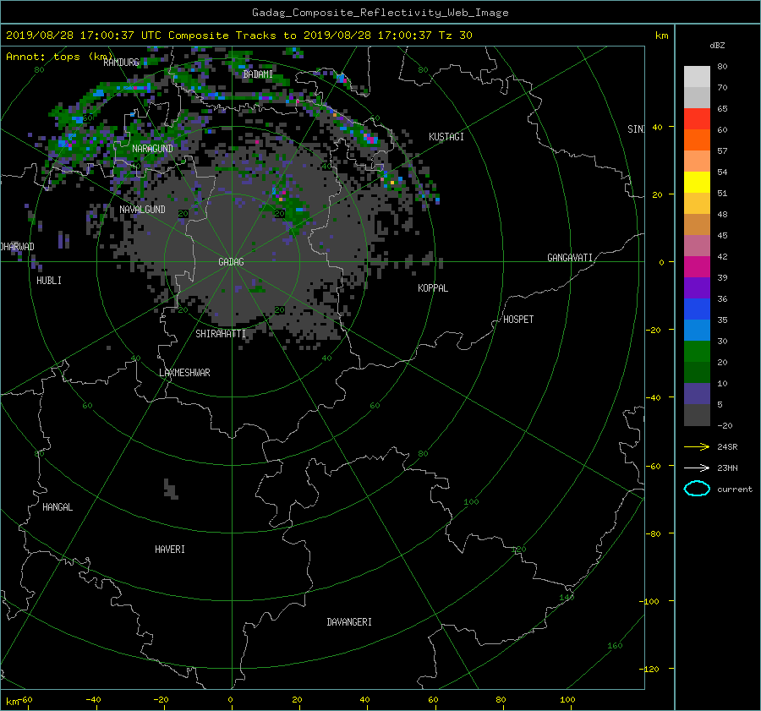
Task: Select the indigo 5-10 dBZ color swatch
Action: [697, 393]
